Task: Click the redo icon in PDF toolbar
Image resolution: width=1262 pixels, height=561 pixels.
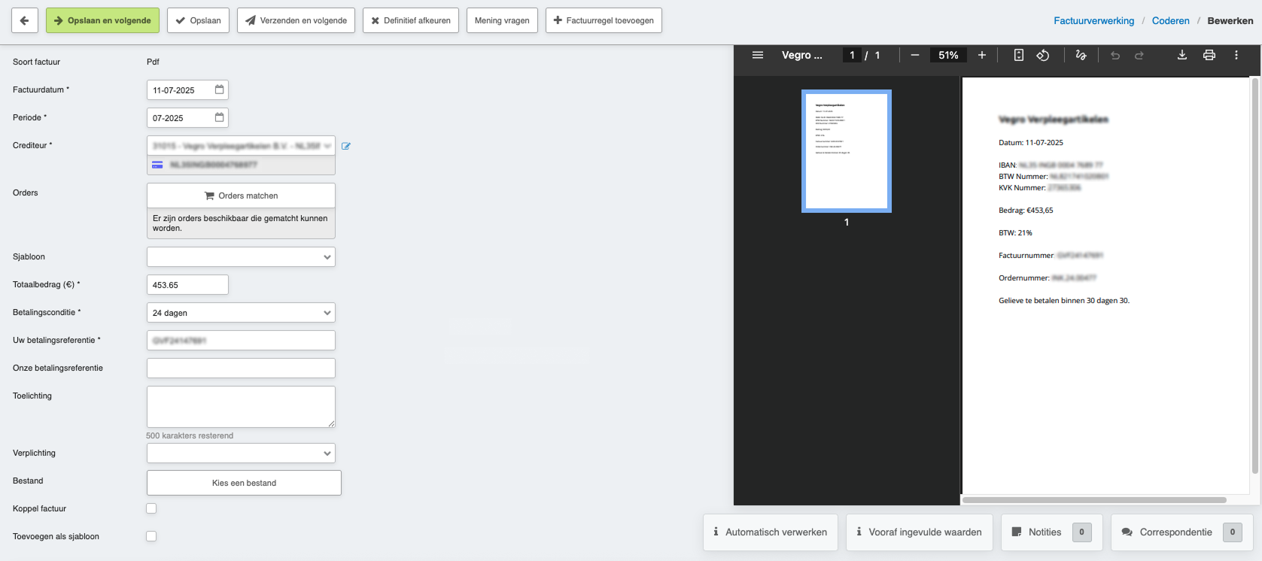Action: point(1139,56)
